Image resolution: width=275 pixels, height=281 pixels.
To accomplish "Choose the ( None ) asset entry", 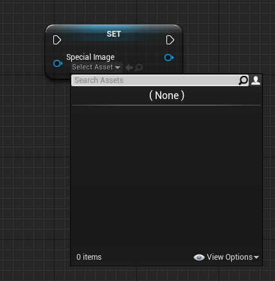I will (166, 95).
